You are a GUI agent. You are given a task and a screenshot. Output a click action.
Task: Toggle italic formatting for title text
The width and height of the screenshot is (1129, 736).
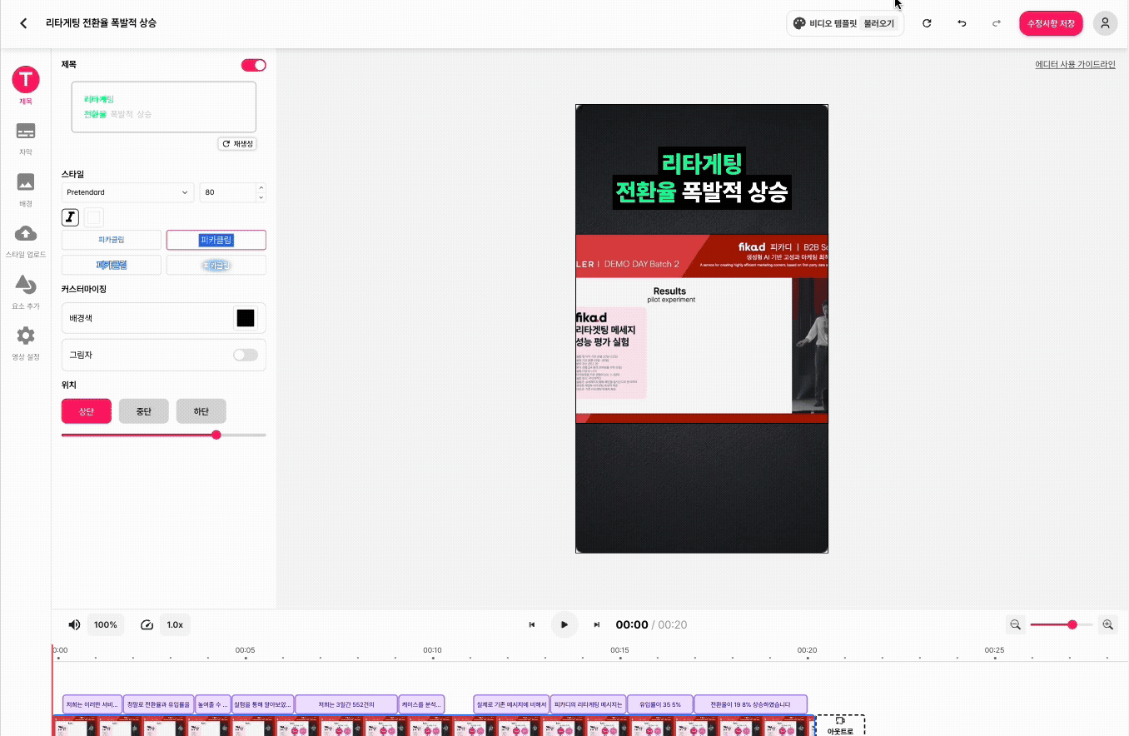(x=70, y=217)
